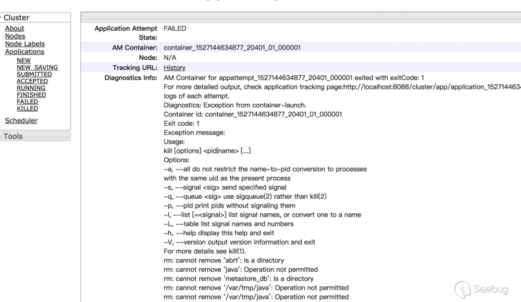Viewport: 521px width, 302px height.
Task: Show NEW_SAVING applications
Action: [x=37, y=67]
